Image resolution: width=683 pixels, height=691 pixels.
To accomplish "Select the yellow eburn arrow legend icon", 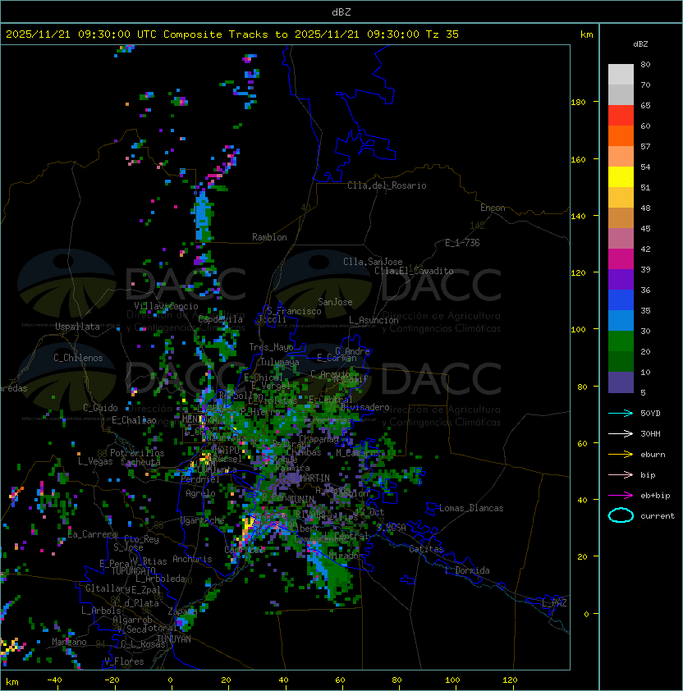I will click(621, 455).
